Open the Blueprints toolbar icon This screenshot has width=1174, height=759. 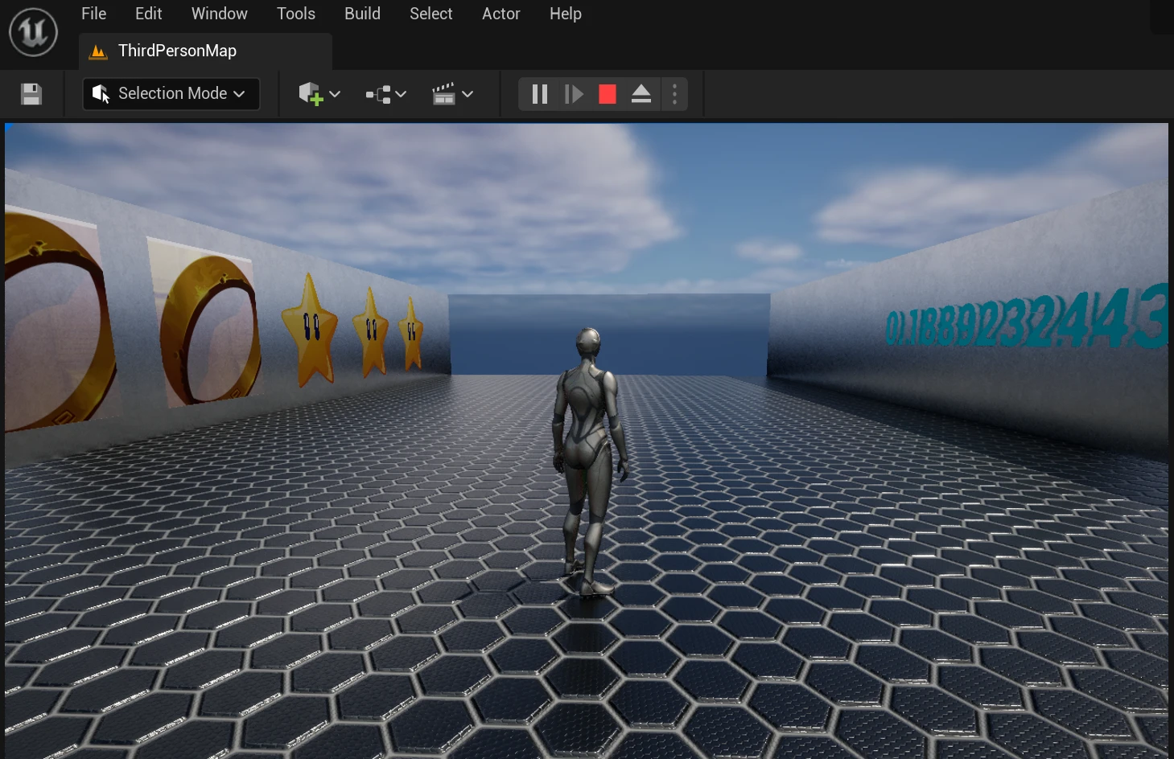[378, 94]
